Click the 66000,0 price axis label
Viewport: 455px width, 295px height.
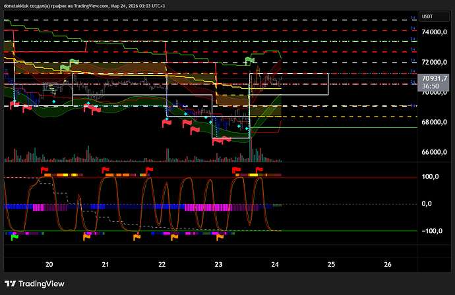point(436,152)
